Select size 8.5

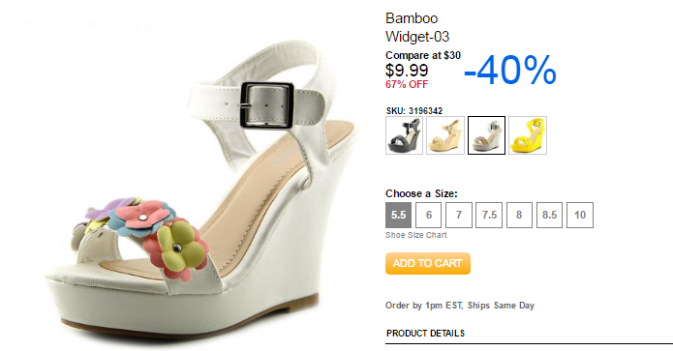click(x=549, y=215)
